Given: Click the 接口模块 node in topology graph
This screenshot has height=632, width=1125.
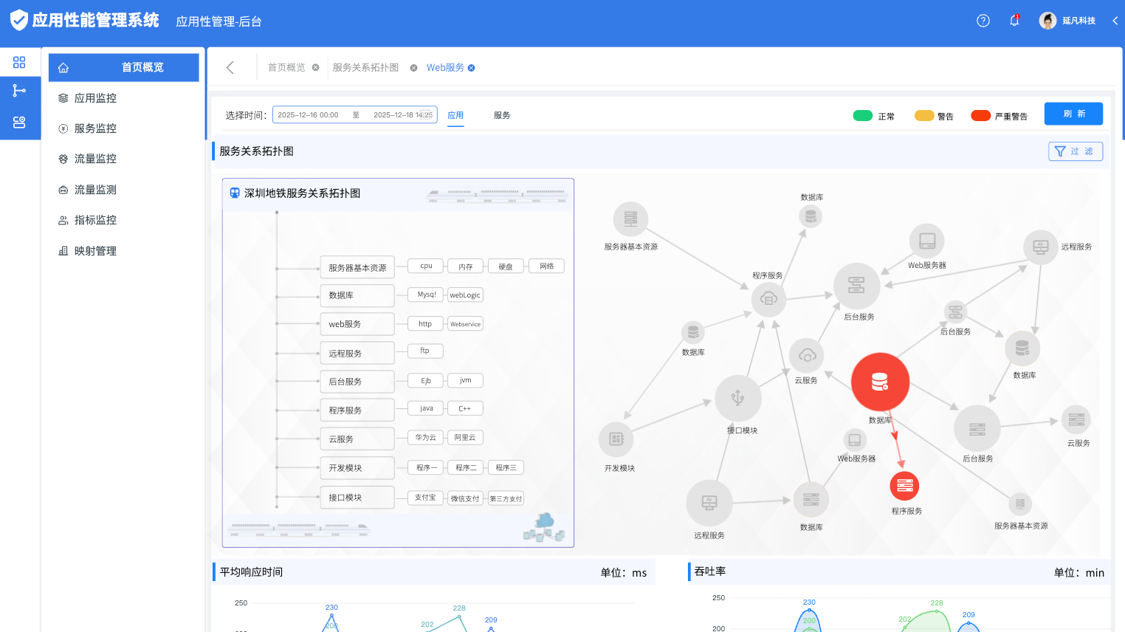Looking at the screenshot, I should [737, 398].
